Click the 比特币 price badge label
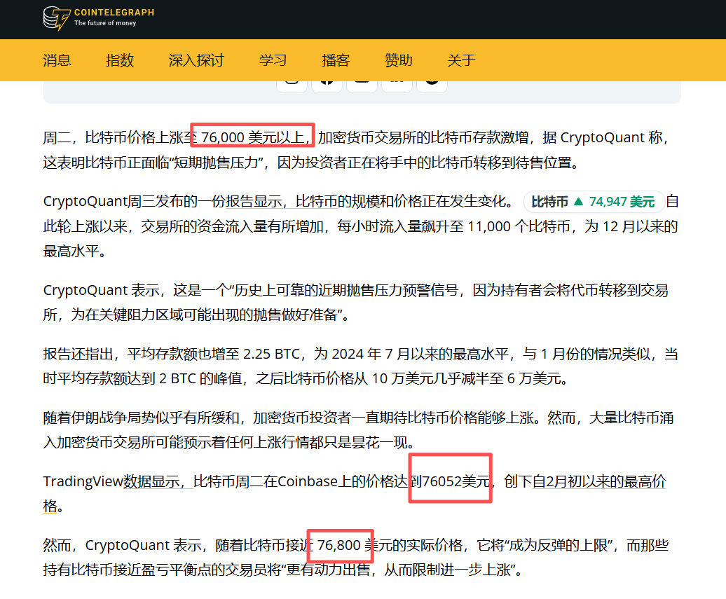Screen dimensions: 726x599 (x=549, y=202)
